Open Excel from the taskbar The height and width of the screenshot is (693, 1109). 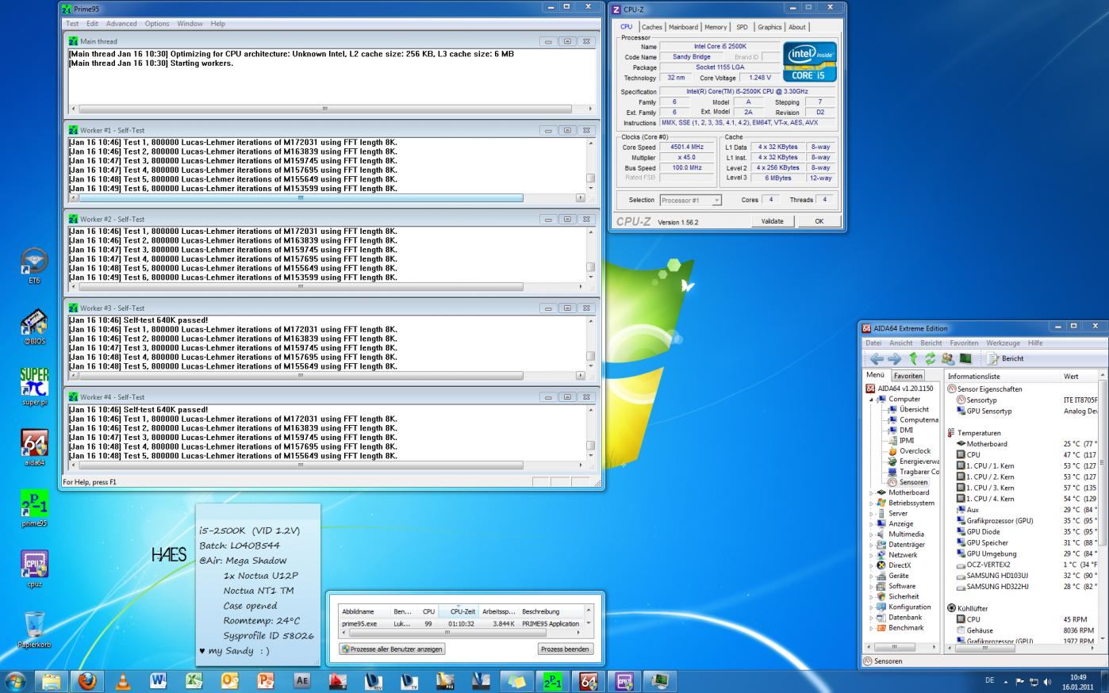[x=194, y=680]
